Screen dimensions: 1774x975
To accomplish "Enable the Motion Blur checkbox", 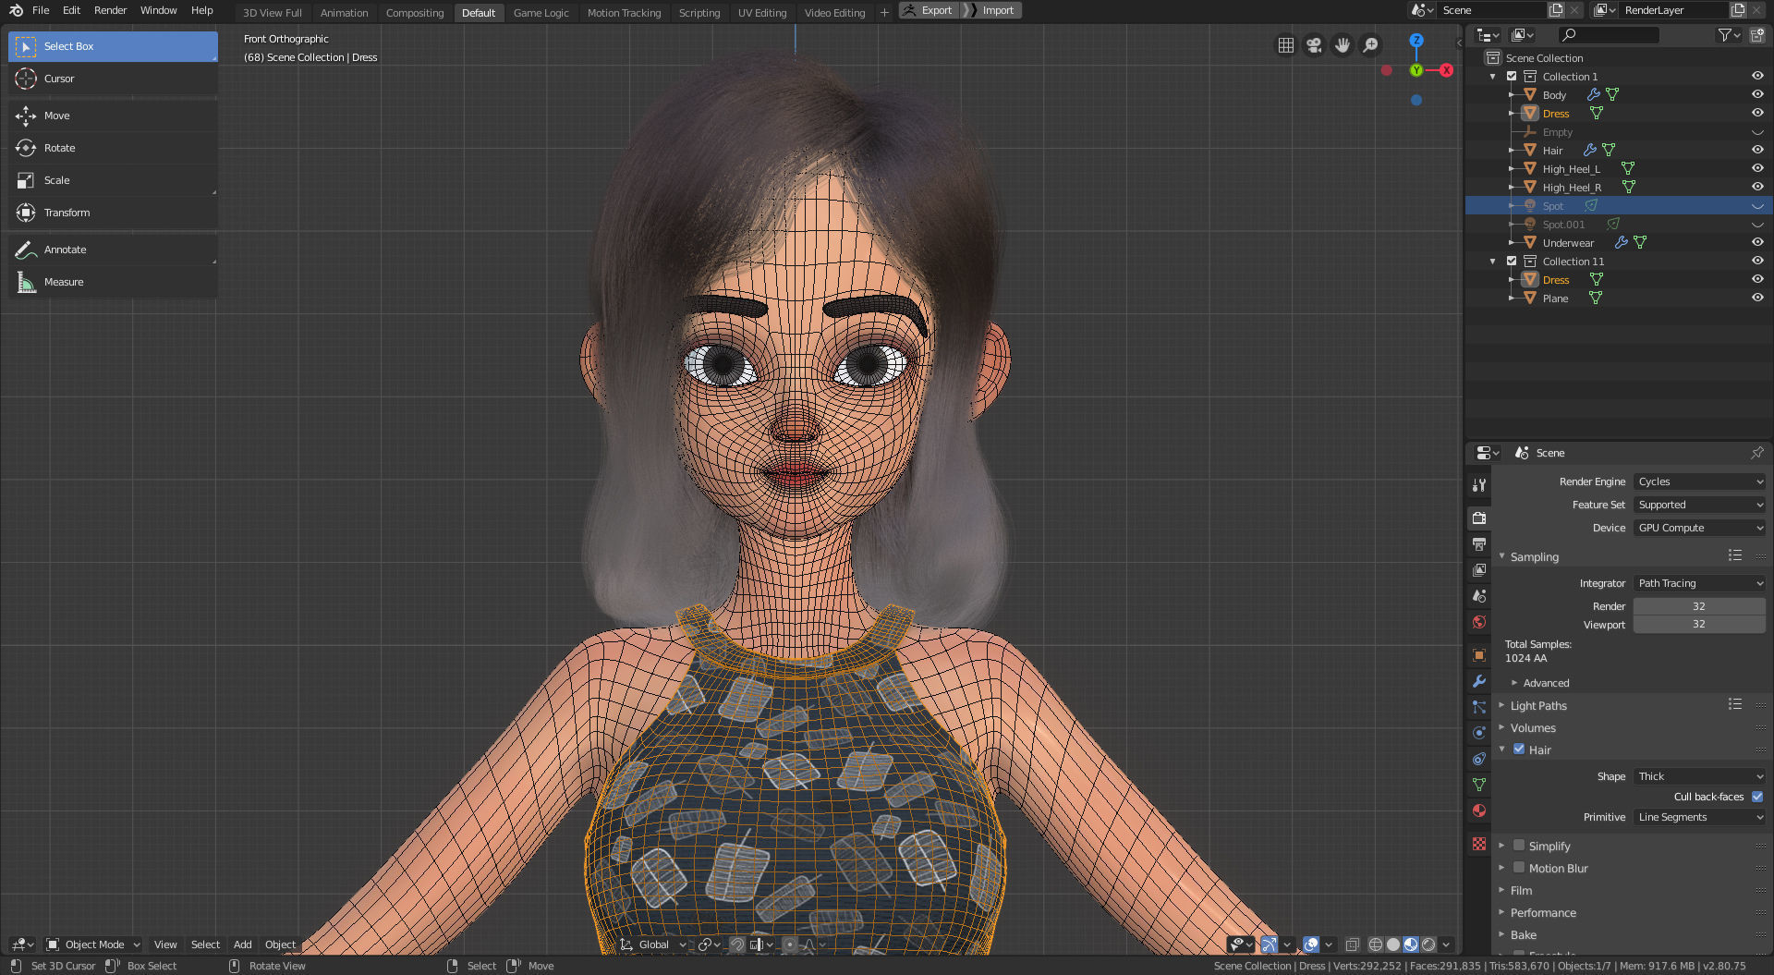I will pyautogui.click(x=1519, y=867).
